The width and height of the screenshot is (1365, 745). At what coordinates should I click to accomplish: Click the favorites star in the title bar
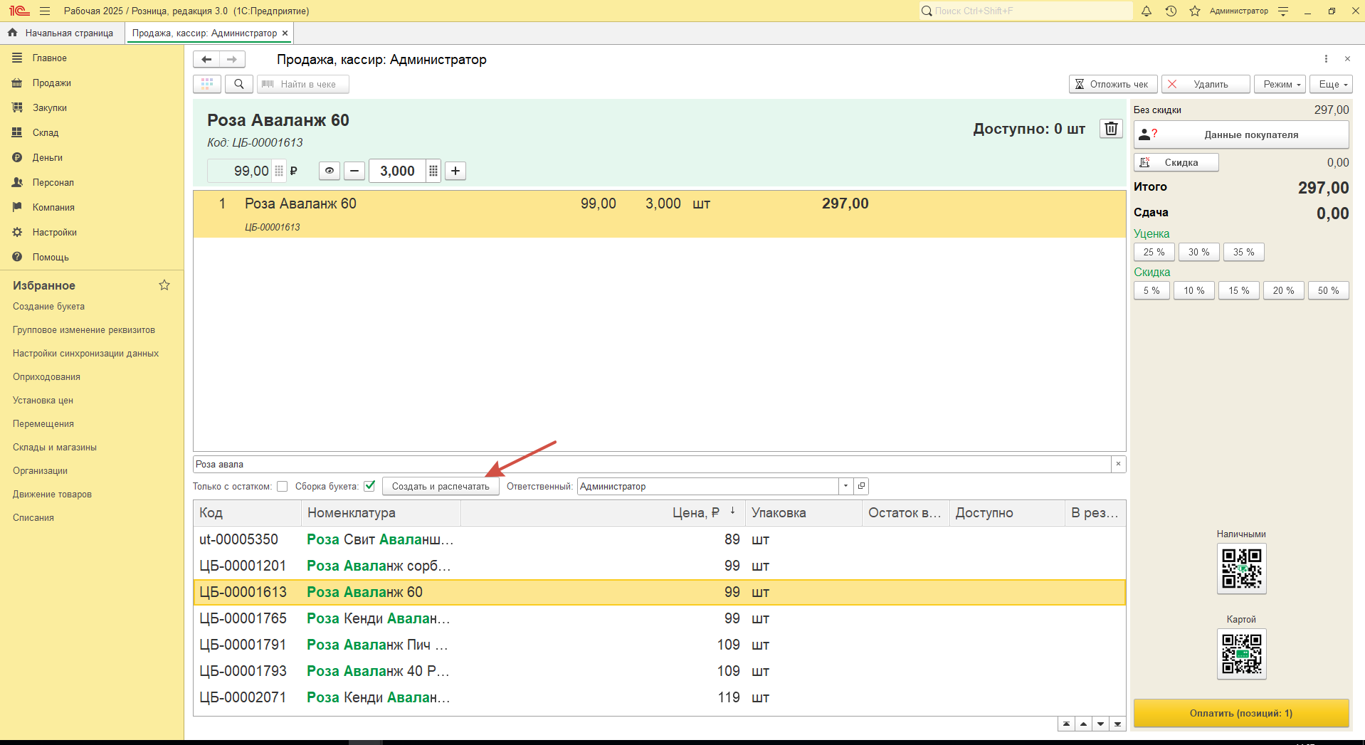click(x=1195, y=11)
